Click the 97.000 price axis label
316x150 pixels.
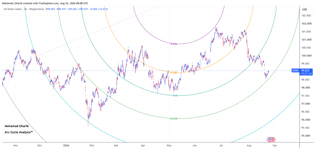tap(306, 104)
